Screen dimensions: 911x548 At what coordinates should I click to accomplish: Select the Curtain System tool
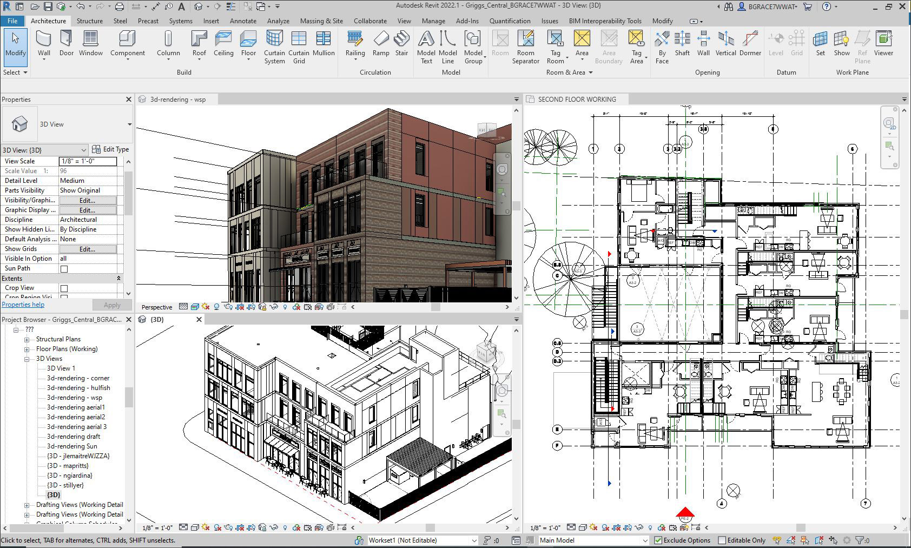click(274, 47)
